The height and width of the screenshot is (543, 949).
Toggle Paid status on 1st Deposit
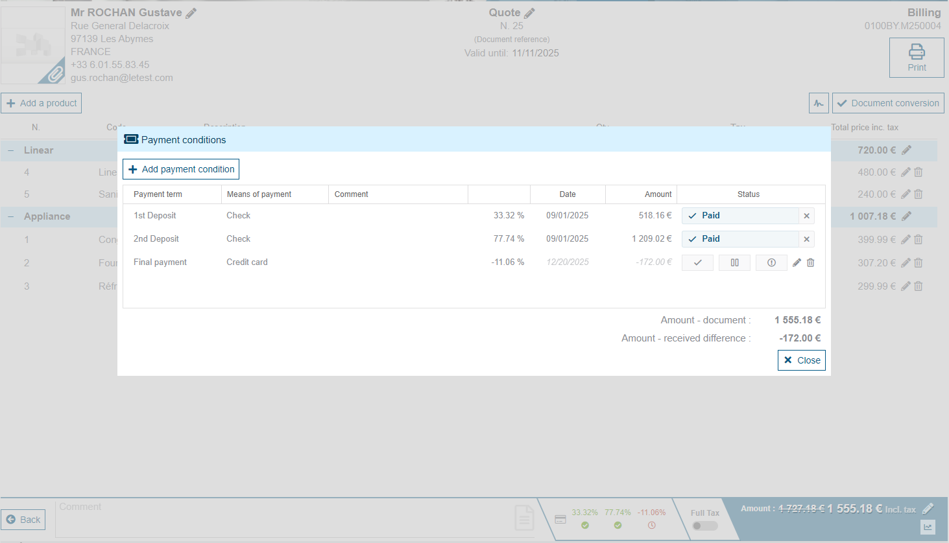[739, 216]
